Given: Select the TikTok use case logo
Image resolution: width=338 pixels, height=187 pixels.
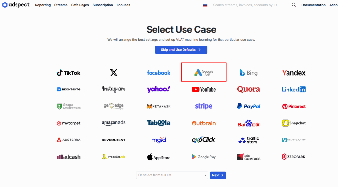Looking at the screenshot, I should 68,73.
